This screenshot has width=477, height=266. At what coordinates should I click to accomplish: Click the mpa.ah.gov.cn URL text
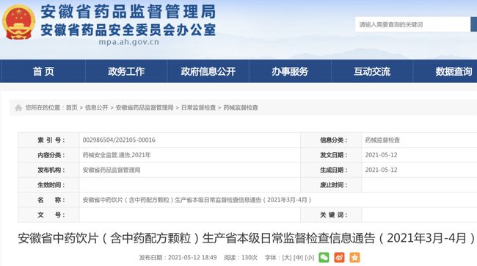(x=128, y=42)
